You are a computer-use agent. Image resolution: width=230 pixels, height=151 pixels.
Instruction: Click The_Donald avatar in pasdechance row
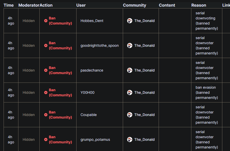point(130,70)
